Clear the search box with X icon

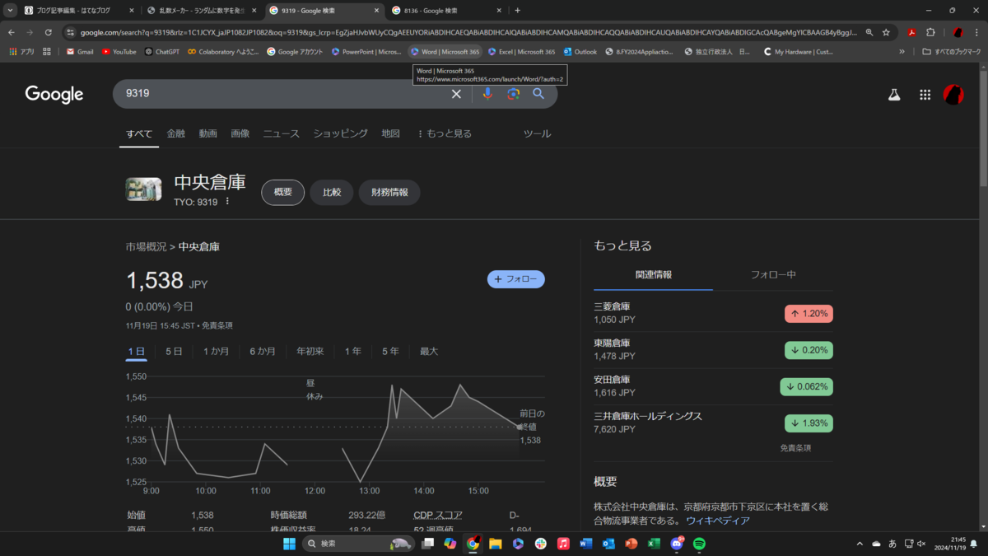456,94
